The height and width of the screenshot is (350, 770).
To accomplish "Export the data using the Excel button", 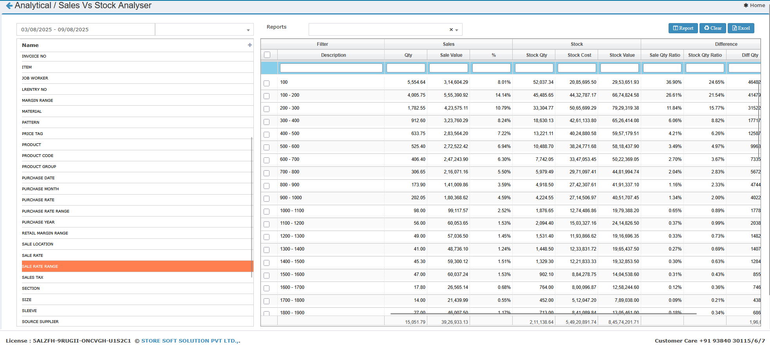I will coord(741,28).
